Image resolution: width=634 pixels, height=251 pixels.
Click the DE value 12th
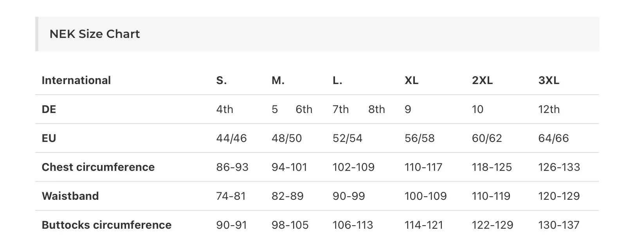click(549, 109)
